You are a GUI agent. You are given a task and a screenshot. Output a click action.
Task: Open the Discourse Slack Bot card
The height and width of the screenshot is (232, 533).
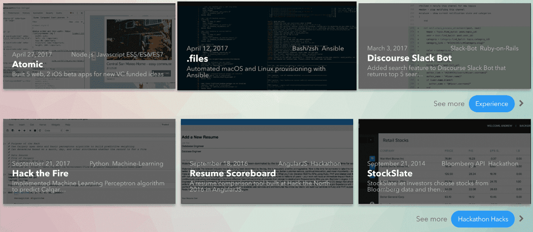pyautogui.click(x=444, y=46)
